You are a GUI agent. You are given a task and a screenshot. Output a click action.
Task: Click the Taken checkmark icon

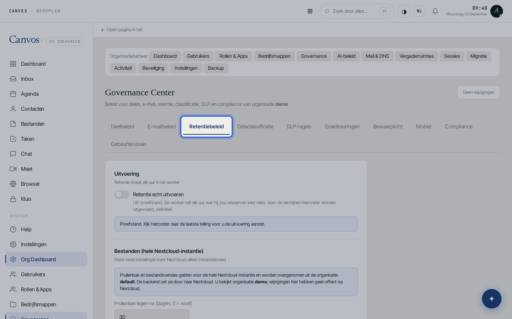point(13,139)
